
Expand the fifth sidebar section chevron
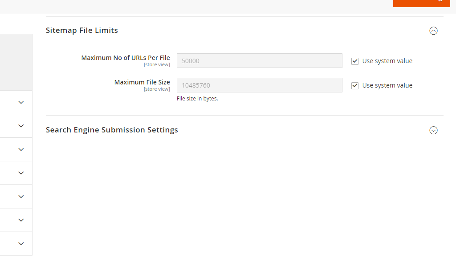21,196
